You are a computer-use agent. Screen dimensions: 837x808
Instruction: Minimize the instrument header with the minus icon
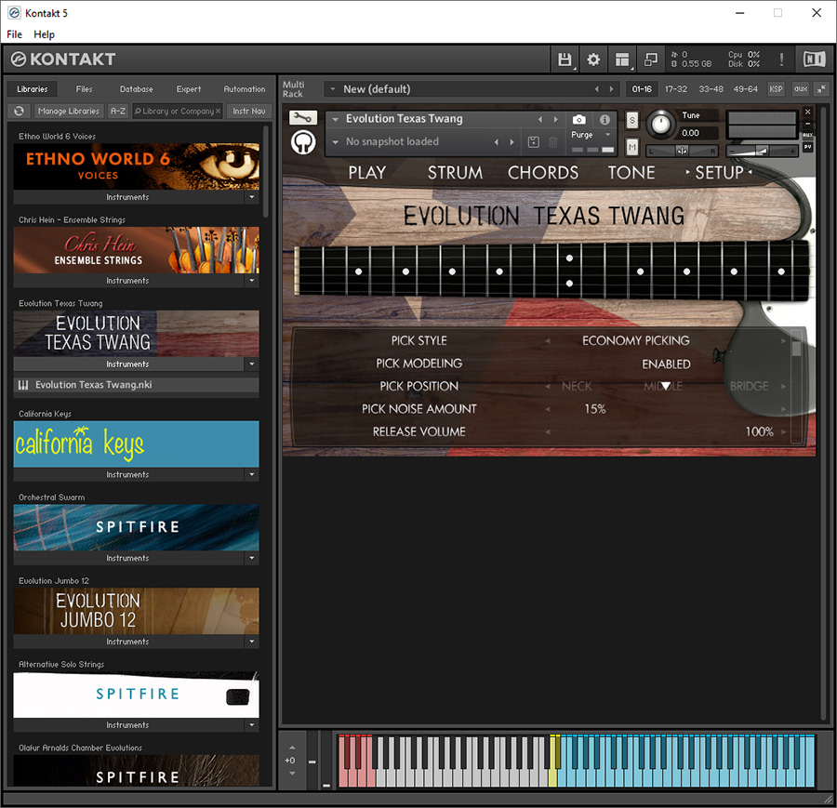807,124
